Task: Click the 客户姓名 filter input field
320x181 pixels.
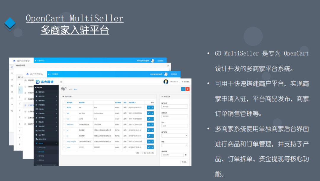Action: 175,107
